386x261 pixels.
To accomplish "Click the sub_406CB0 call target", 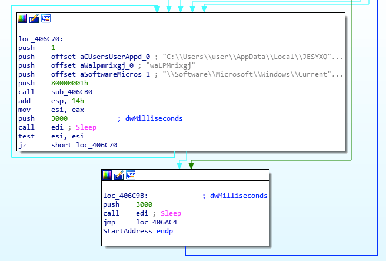I will (x=72, y=92).
